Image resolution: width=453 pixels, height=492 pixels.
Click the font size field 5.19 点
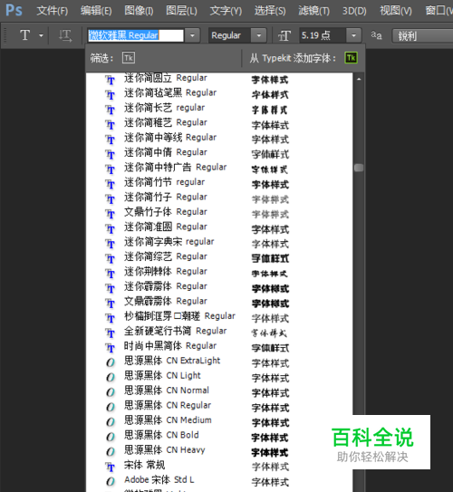pyautogui.click(x=323, y=35)
